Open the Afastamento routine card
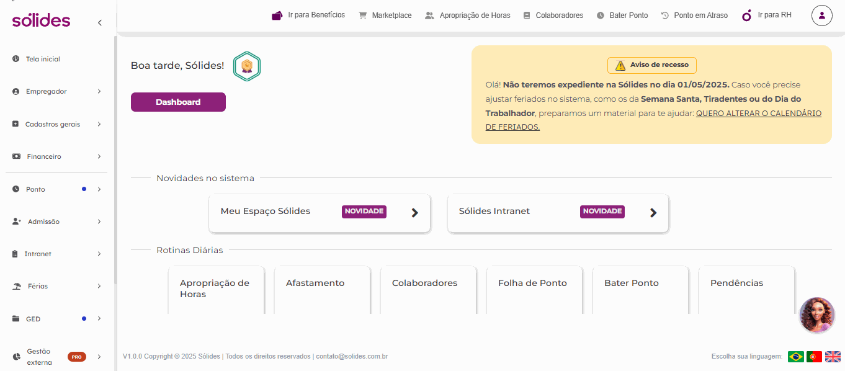 [x=322, y=290]
